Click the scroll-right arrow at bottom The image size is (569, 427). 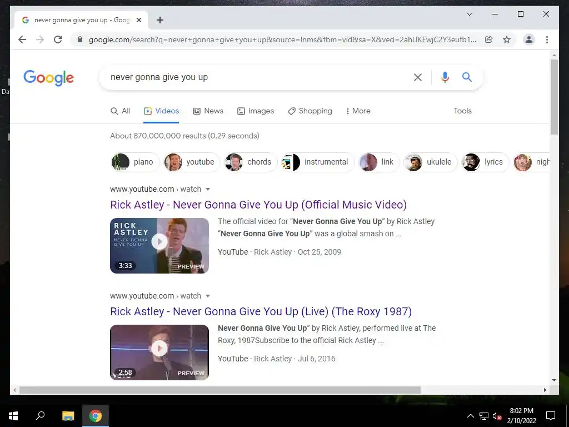545,390
